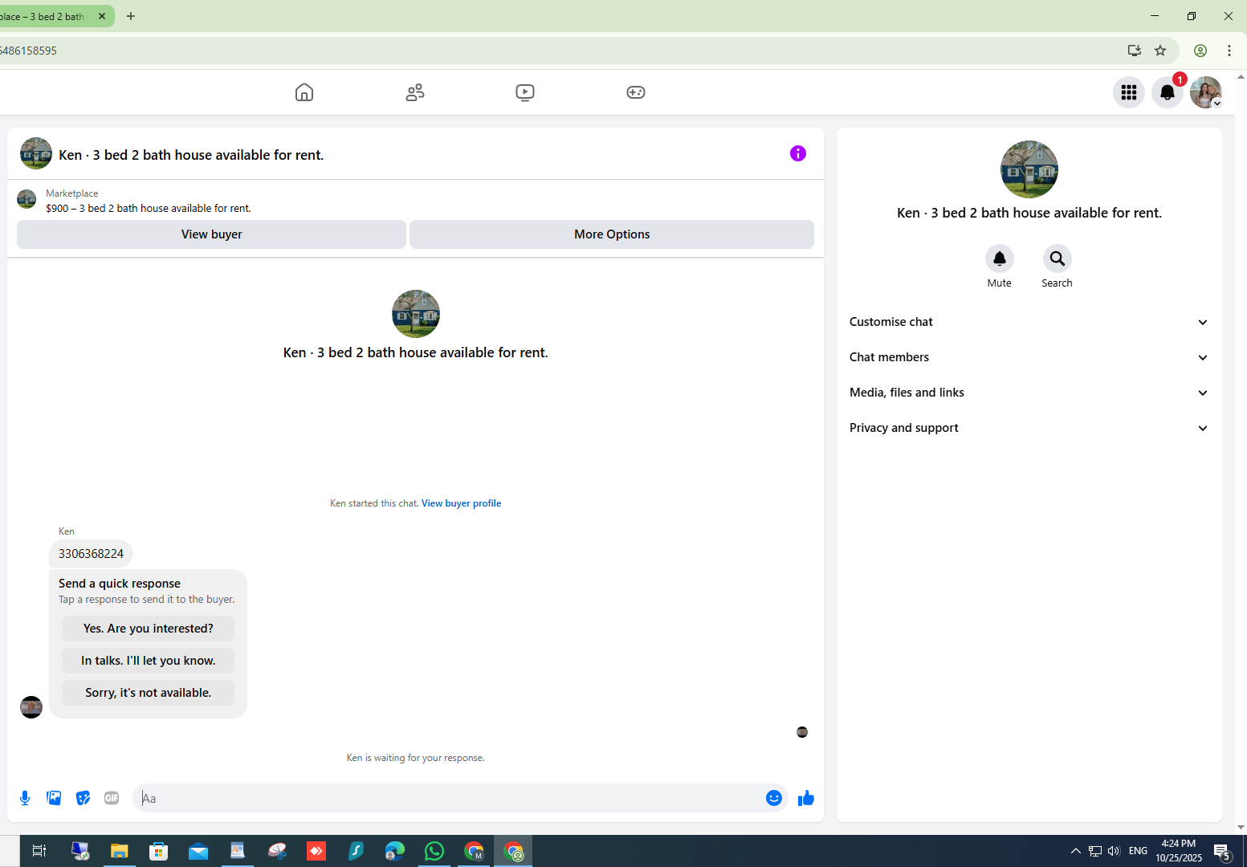Open More Options for the listing
Image resolution: width=1247 pixels, height=867 pixels.
tap(612, 234)
